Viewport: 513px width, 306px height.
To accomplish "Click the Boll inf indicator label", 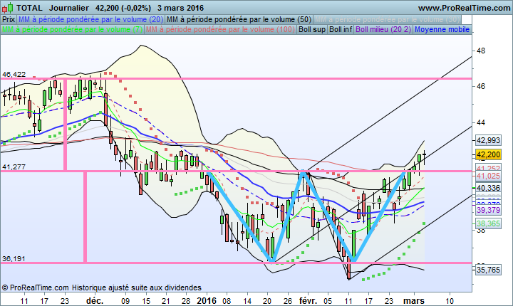I will pos(341,29).
